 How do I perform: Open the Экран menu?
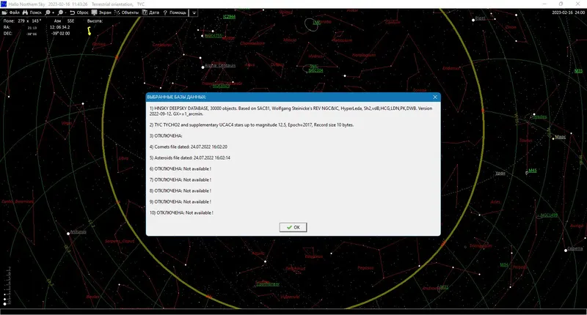coord(101,12)
